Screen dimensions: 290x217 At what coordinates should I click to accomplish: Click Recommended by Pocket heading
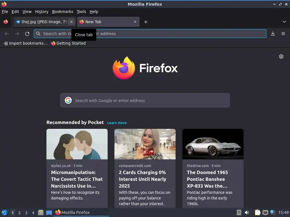tap(75, 123)
